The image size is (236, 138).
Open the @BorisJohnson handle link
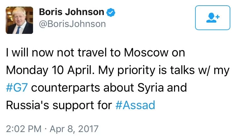tap(72, 24)
